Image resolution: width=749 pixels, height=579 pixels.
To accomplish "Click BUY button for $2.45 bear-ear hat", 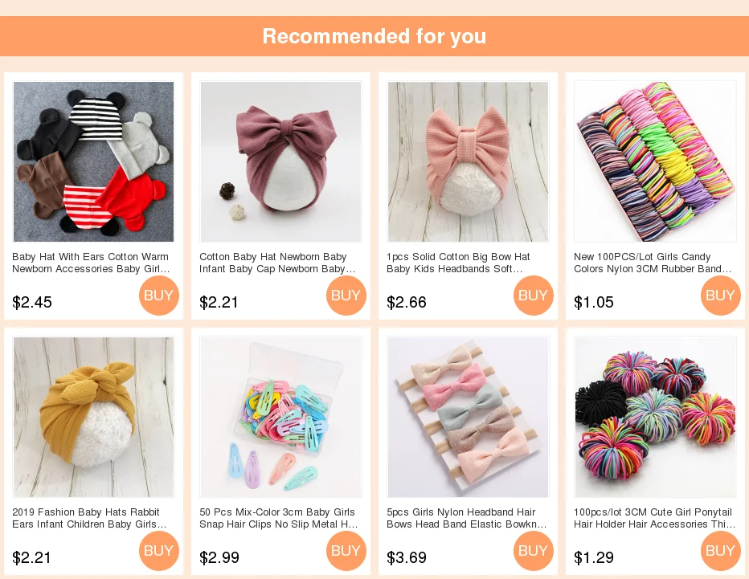I will tap(159, 296).
